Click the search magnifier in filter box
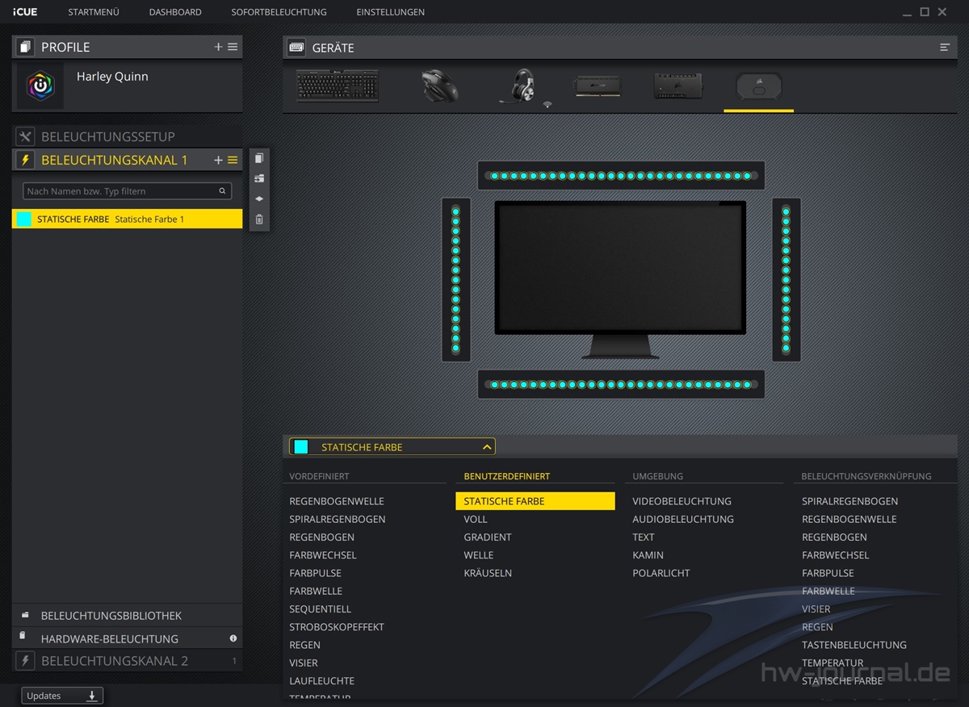This screenshot has width=969, height=707. 222,191
